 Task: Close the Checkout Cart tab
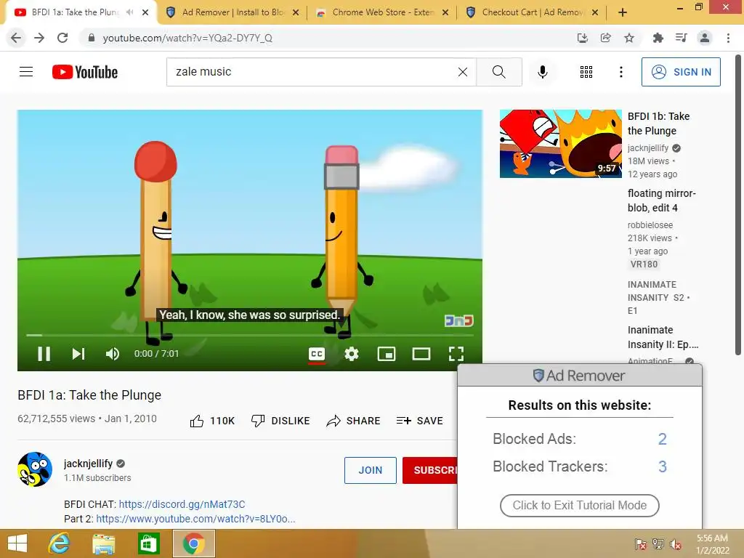595,13
